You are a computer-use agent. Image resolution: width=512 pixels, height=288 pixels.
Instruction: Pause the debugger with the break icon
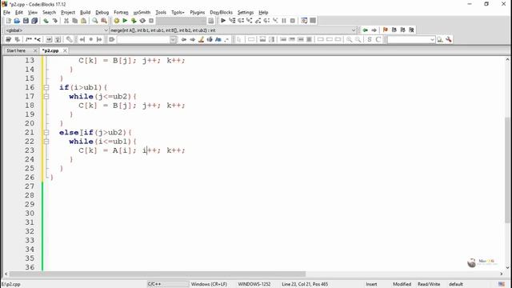tap(284, 21)
